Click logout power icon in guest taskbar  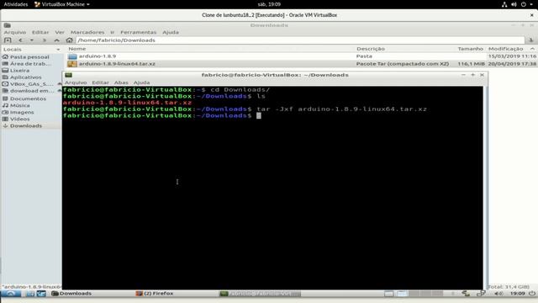point(532,294)
